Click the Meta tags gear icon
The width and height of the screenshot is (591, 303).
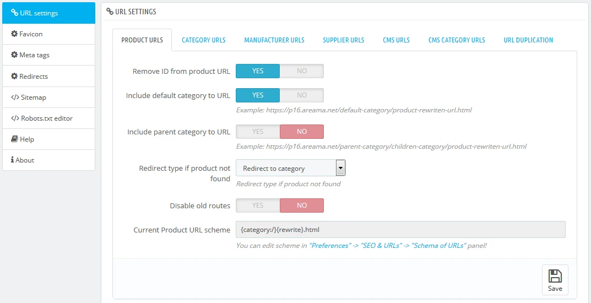(x=14, y=55)
